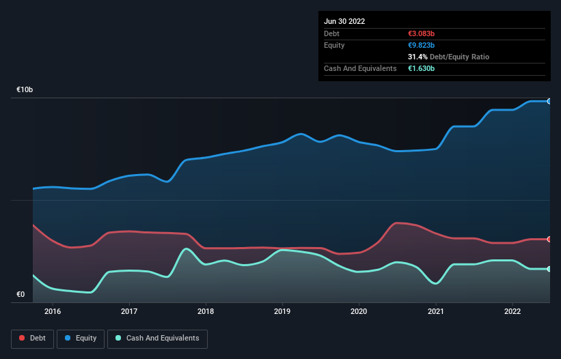
Task: Click the €1.630b cash value
Action: 421,68
